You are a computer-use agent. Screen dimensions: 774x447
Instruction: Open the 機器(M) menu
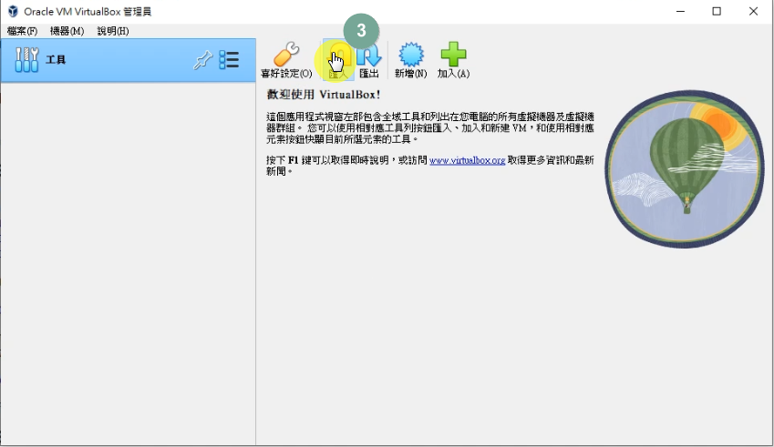(67, 31)
